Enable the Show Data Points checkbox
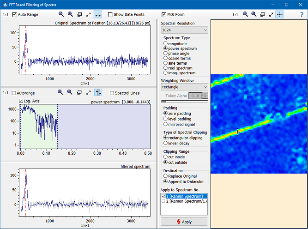This screenshot has width=308, height=229. pos(111,15)
